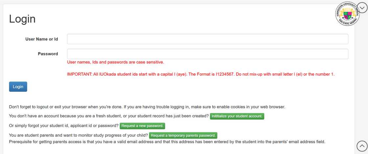Screen dimensions: 368x154
Task: Click the circled up-chevron scroll-to-top icon
Action: pos(362,146)
